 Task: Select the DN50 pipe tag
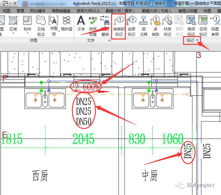[84, 121]
